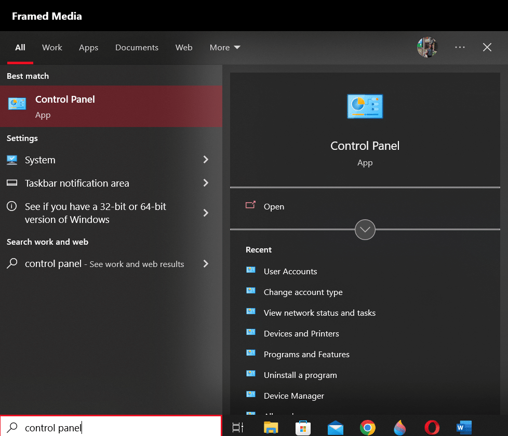The width and height of the screenshot is (508, 436).
Task: Open recent item Programs and Features
Action: [306, 354]
